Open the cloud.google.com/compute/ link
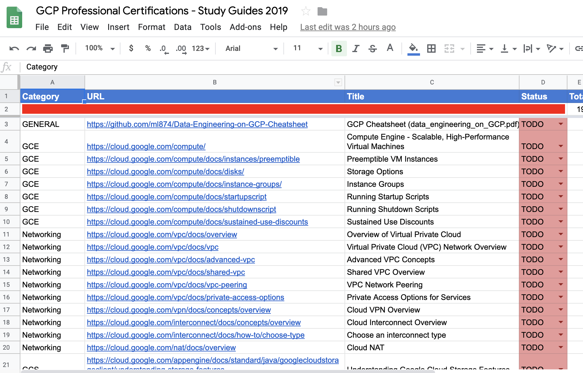This screenshot has height=373, width=583. pos(146,146)
